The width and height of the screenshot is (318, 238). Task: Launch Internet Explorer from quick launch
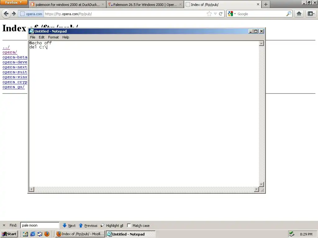[33, 234]
